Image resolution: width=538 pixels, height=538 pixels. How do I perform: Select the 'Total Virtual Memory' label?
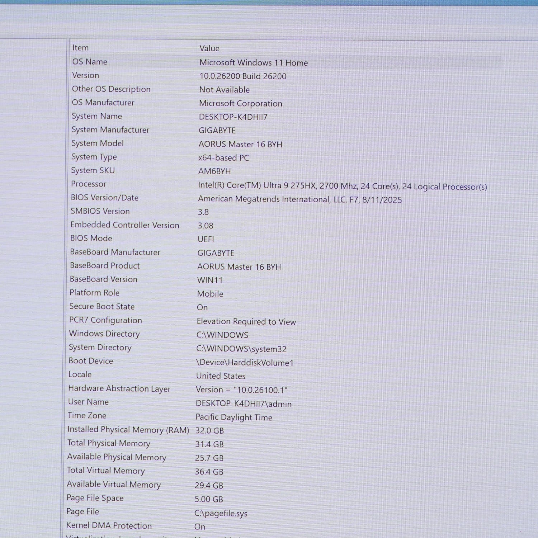coord(106,471)
